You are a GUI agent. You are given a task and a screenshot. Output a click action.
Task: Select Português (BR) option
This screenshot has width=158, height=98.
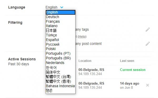[61, 58]
